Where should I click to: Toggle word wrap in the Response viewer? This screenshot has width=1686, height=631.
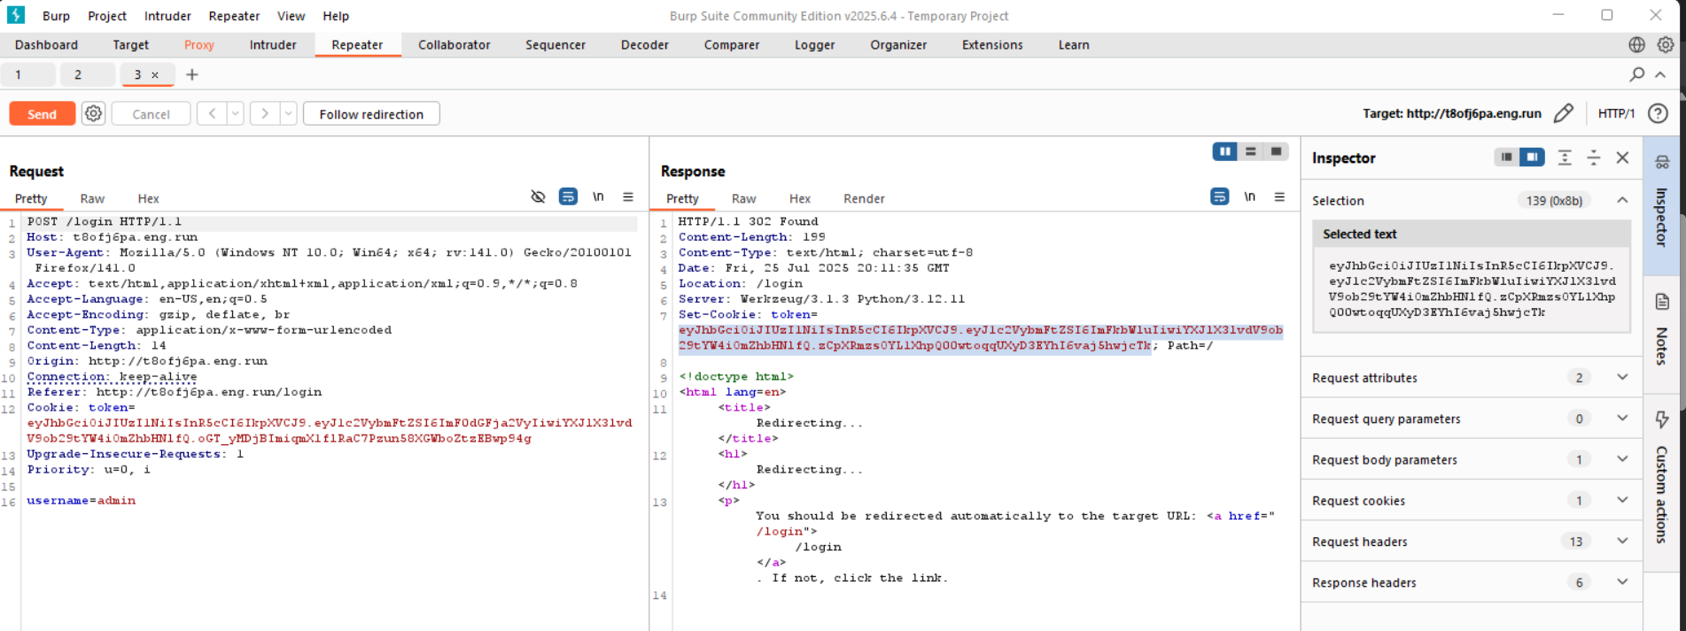[1220, 196]
